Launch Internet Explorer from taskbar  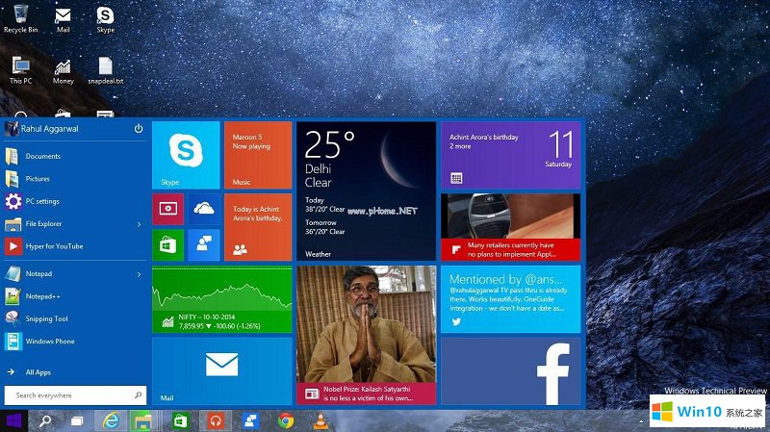[x=111, y=420]
